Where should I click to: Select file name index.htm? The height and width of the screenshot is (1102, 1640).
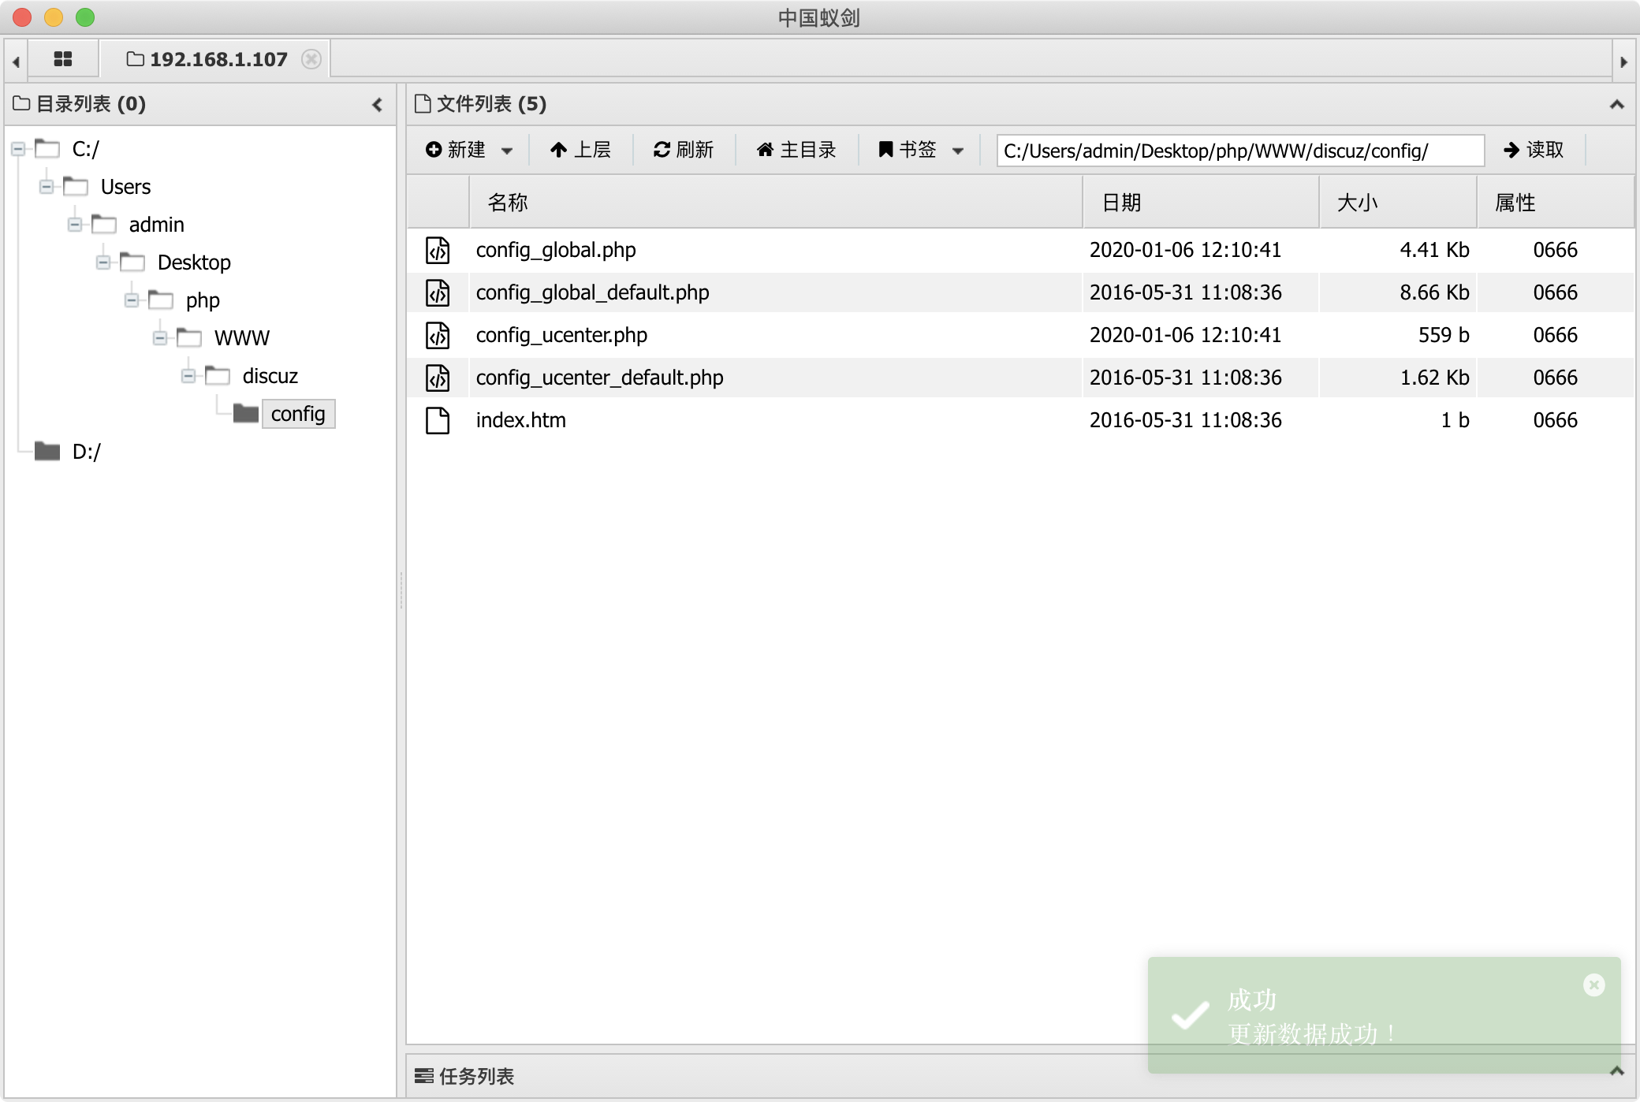pyautogui.click(x=520, y=420)
